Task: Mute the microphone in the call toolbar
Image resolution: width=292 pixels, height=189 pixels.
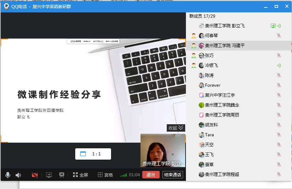Action: [7, 175]
